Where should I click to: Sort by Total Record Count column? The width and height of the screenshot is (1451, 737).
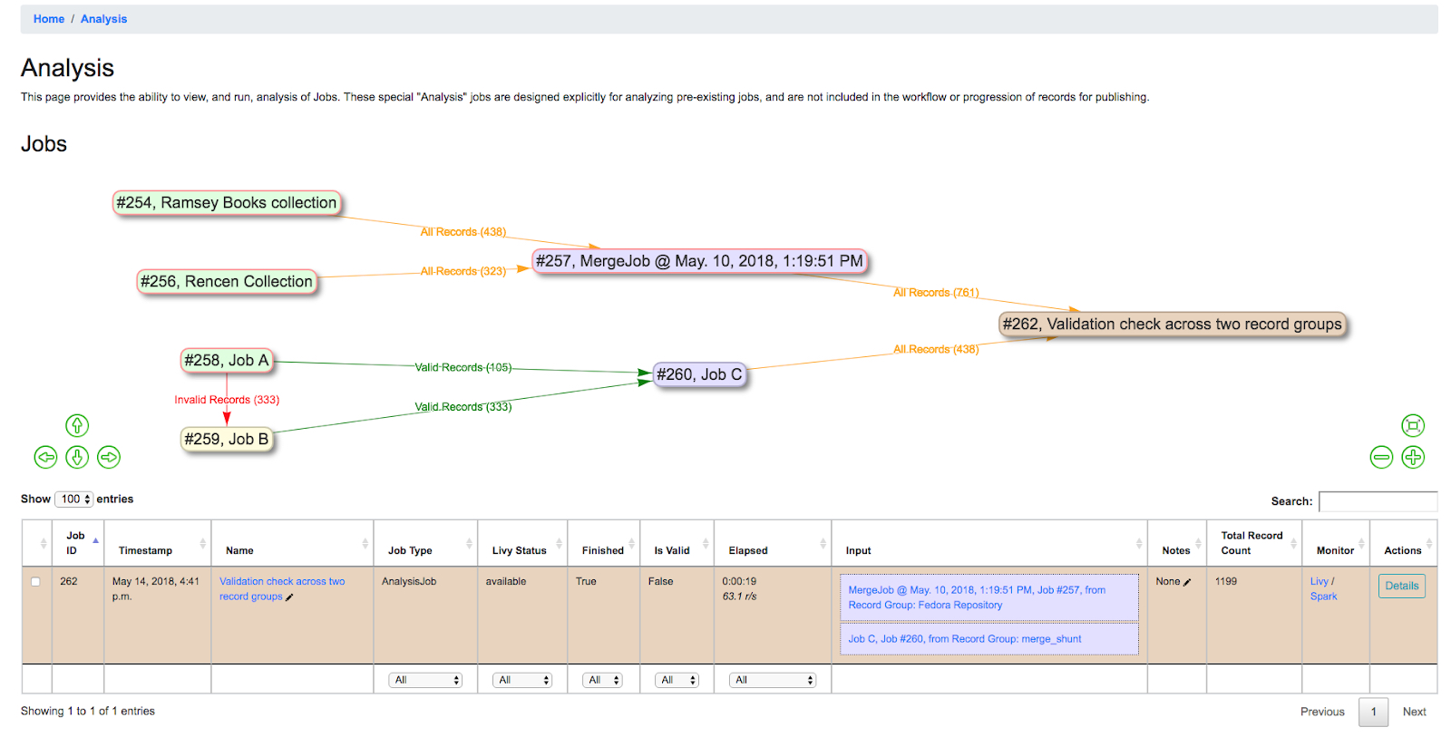1254,544
